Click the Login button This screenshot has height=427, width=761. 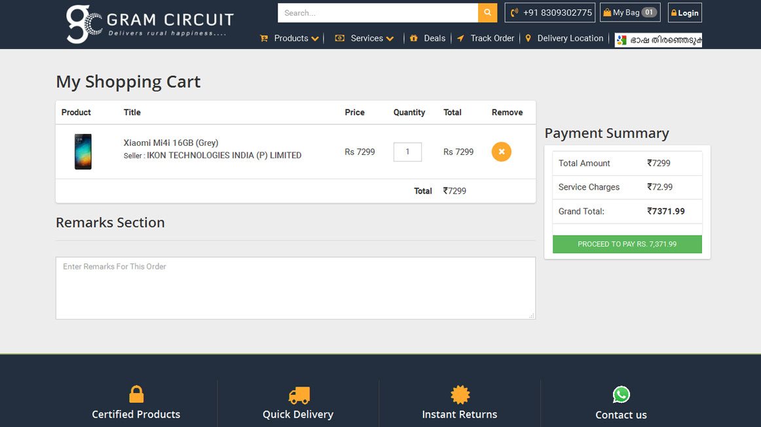click(685, 12)
